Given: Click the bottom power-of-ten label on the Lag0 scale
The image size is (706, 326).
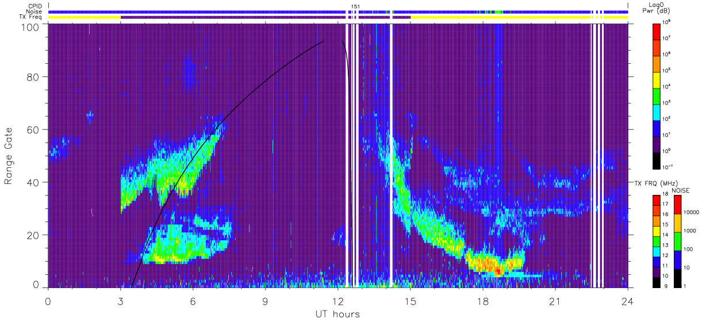Looking at the screenshot, I should pos(669,167).
